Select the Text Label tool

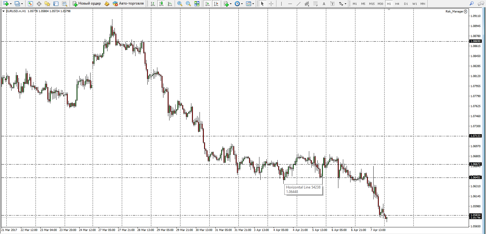coord(332,4)
